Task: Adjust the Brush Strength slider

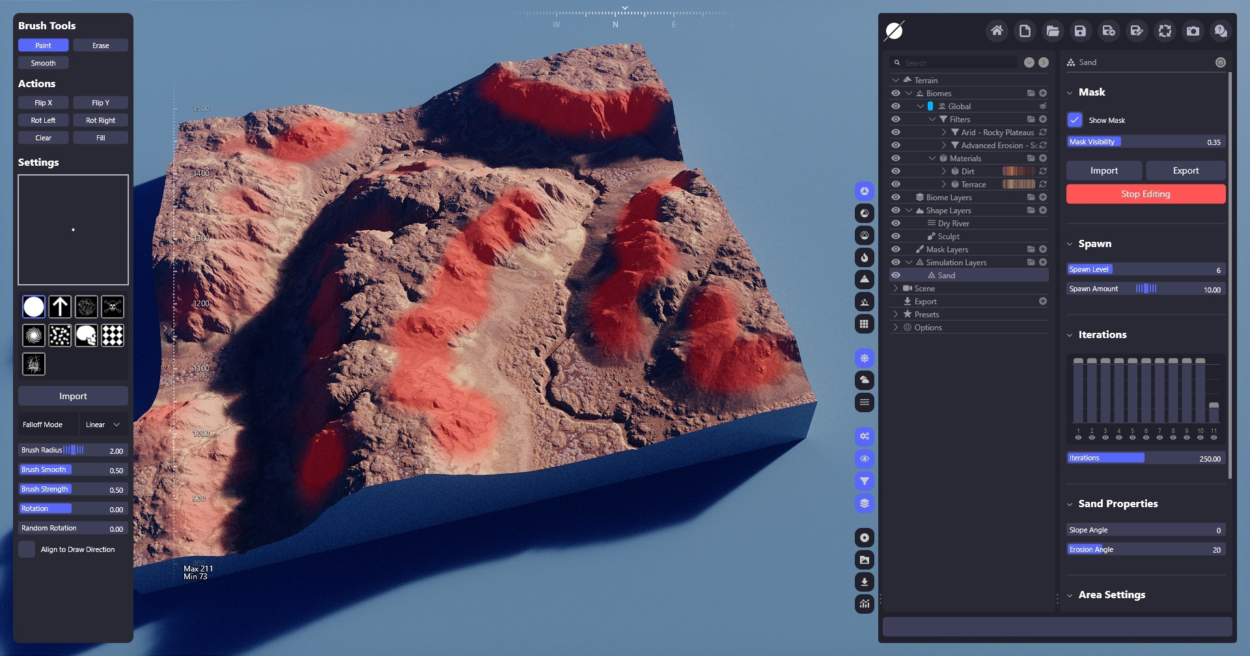Action: pyautogui.click(x=72, y=489)
